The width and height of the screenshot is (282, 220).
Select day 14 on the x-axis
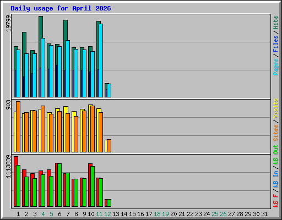[124, 214]
